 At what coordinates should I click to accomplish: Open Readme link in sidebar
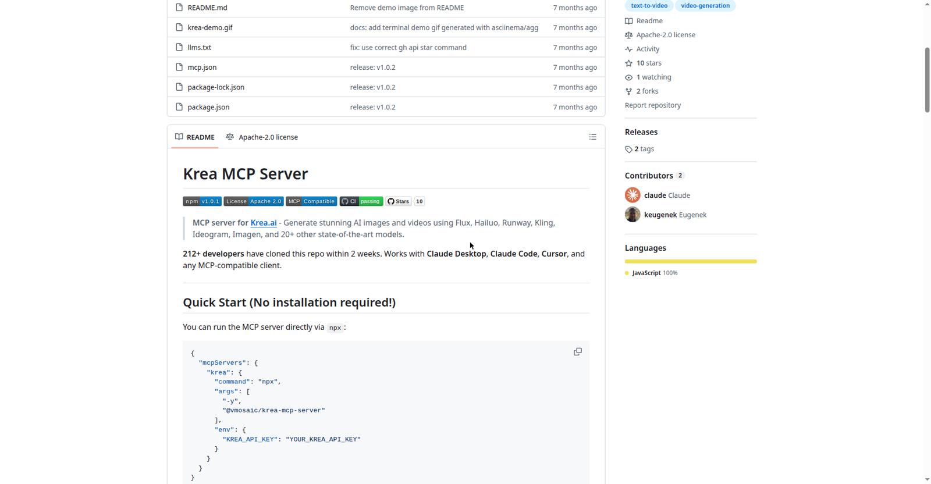[x=644, y=21]
